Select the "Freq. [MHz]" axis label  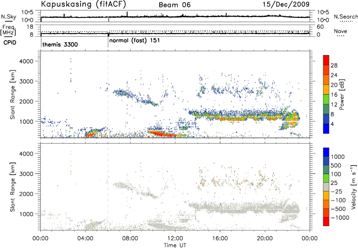(9, 30)
